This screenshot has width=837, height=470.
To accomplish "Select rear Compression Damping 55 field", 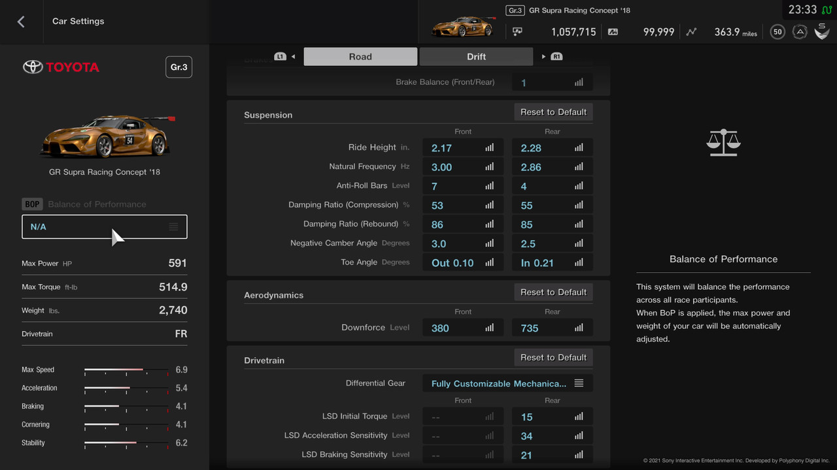I will click(x=553, y=205).
